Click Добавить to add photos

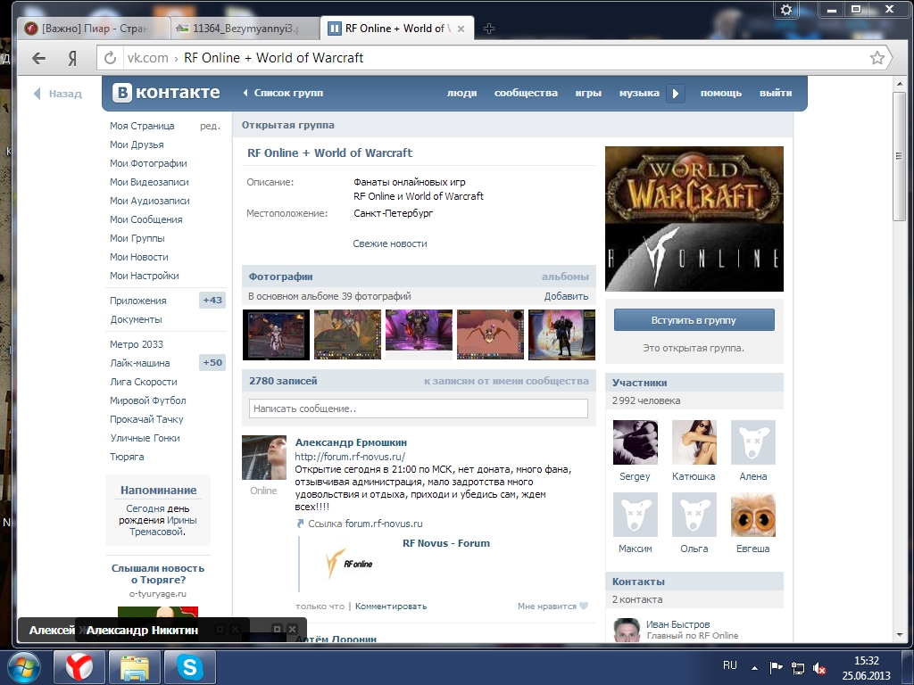point(566,296)
